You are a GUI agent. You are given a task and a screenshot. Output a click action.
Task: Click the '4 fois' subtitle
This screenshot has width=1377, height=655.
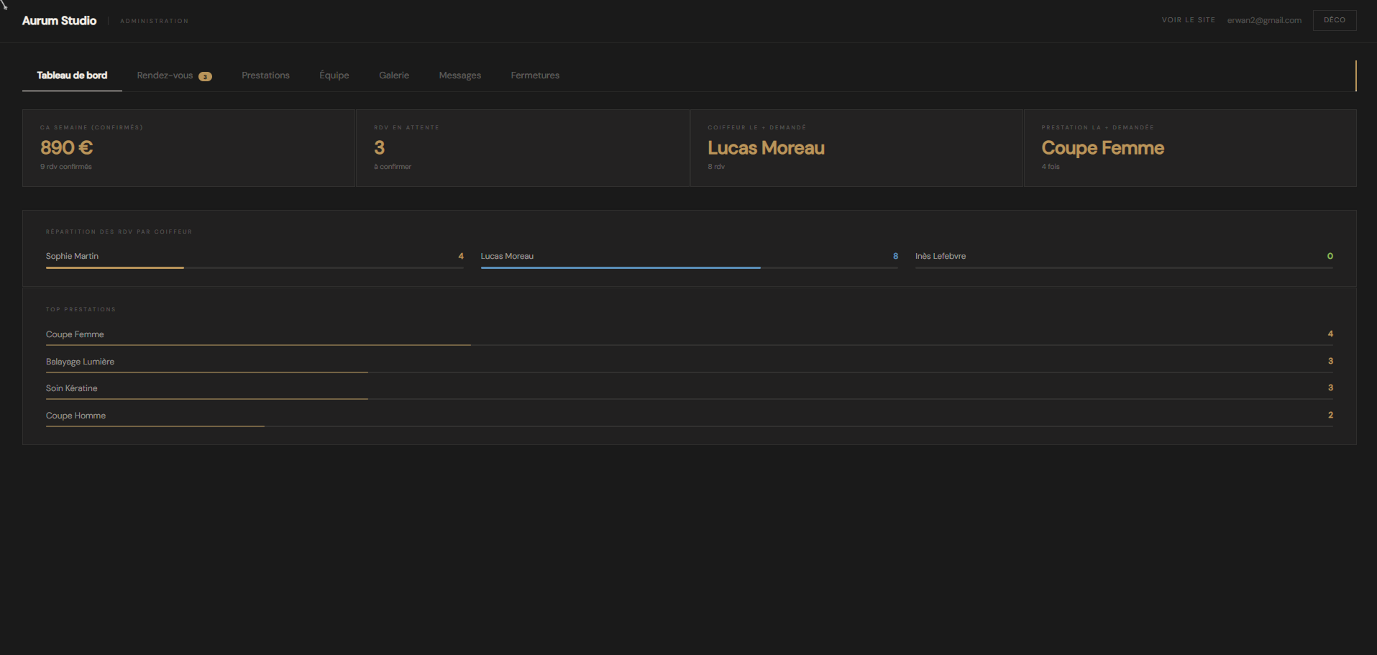point(1051,167)
